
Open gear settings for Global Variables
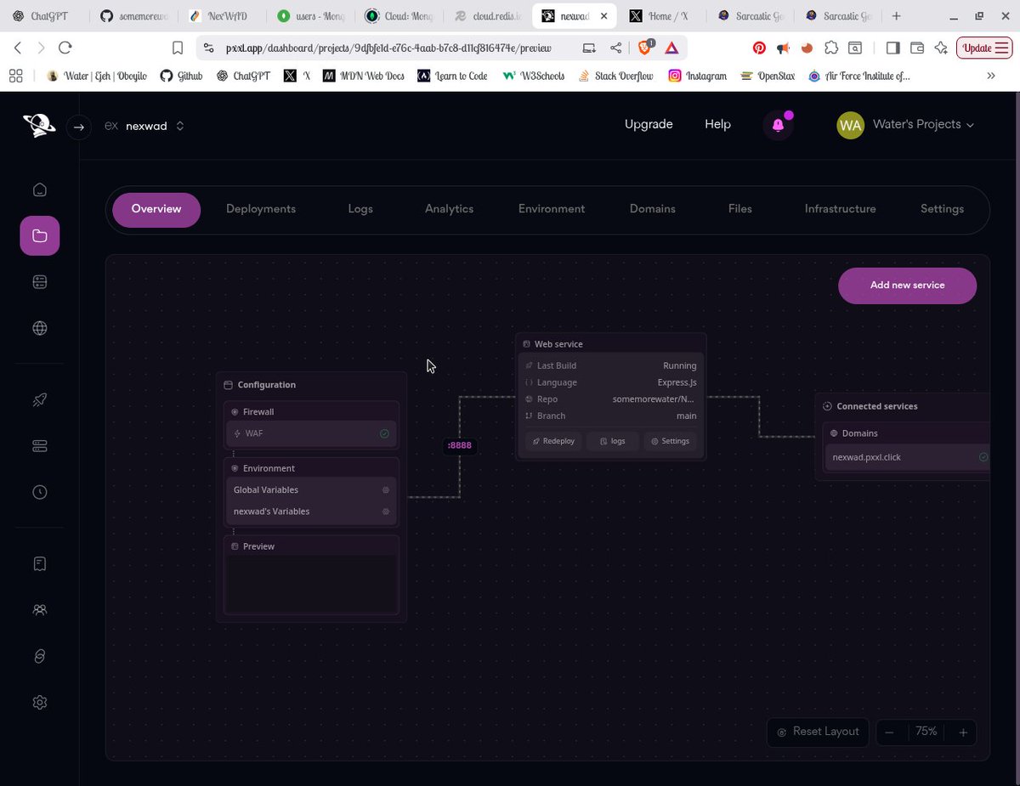[x=385, y=489]
